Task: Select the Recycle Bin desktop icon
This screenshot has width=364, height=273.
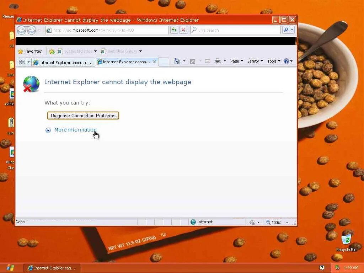Action: click(346, 242)
